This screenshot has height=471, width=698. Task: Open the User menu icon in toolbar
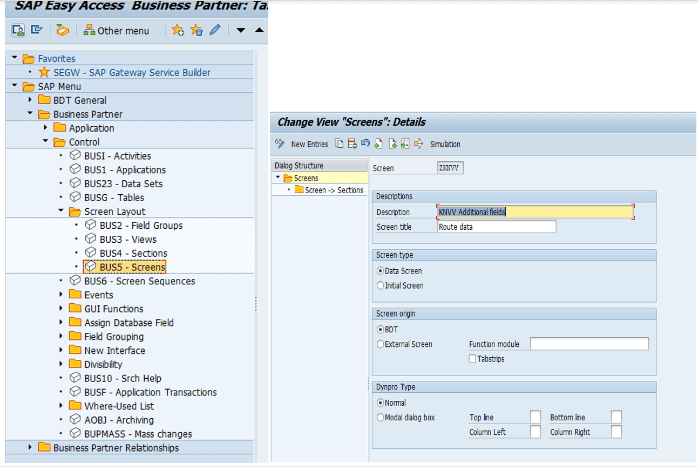point(18,30)
